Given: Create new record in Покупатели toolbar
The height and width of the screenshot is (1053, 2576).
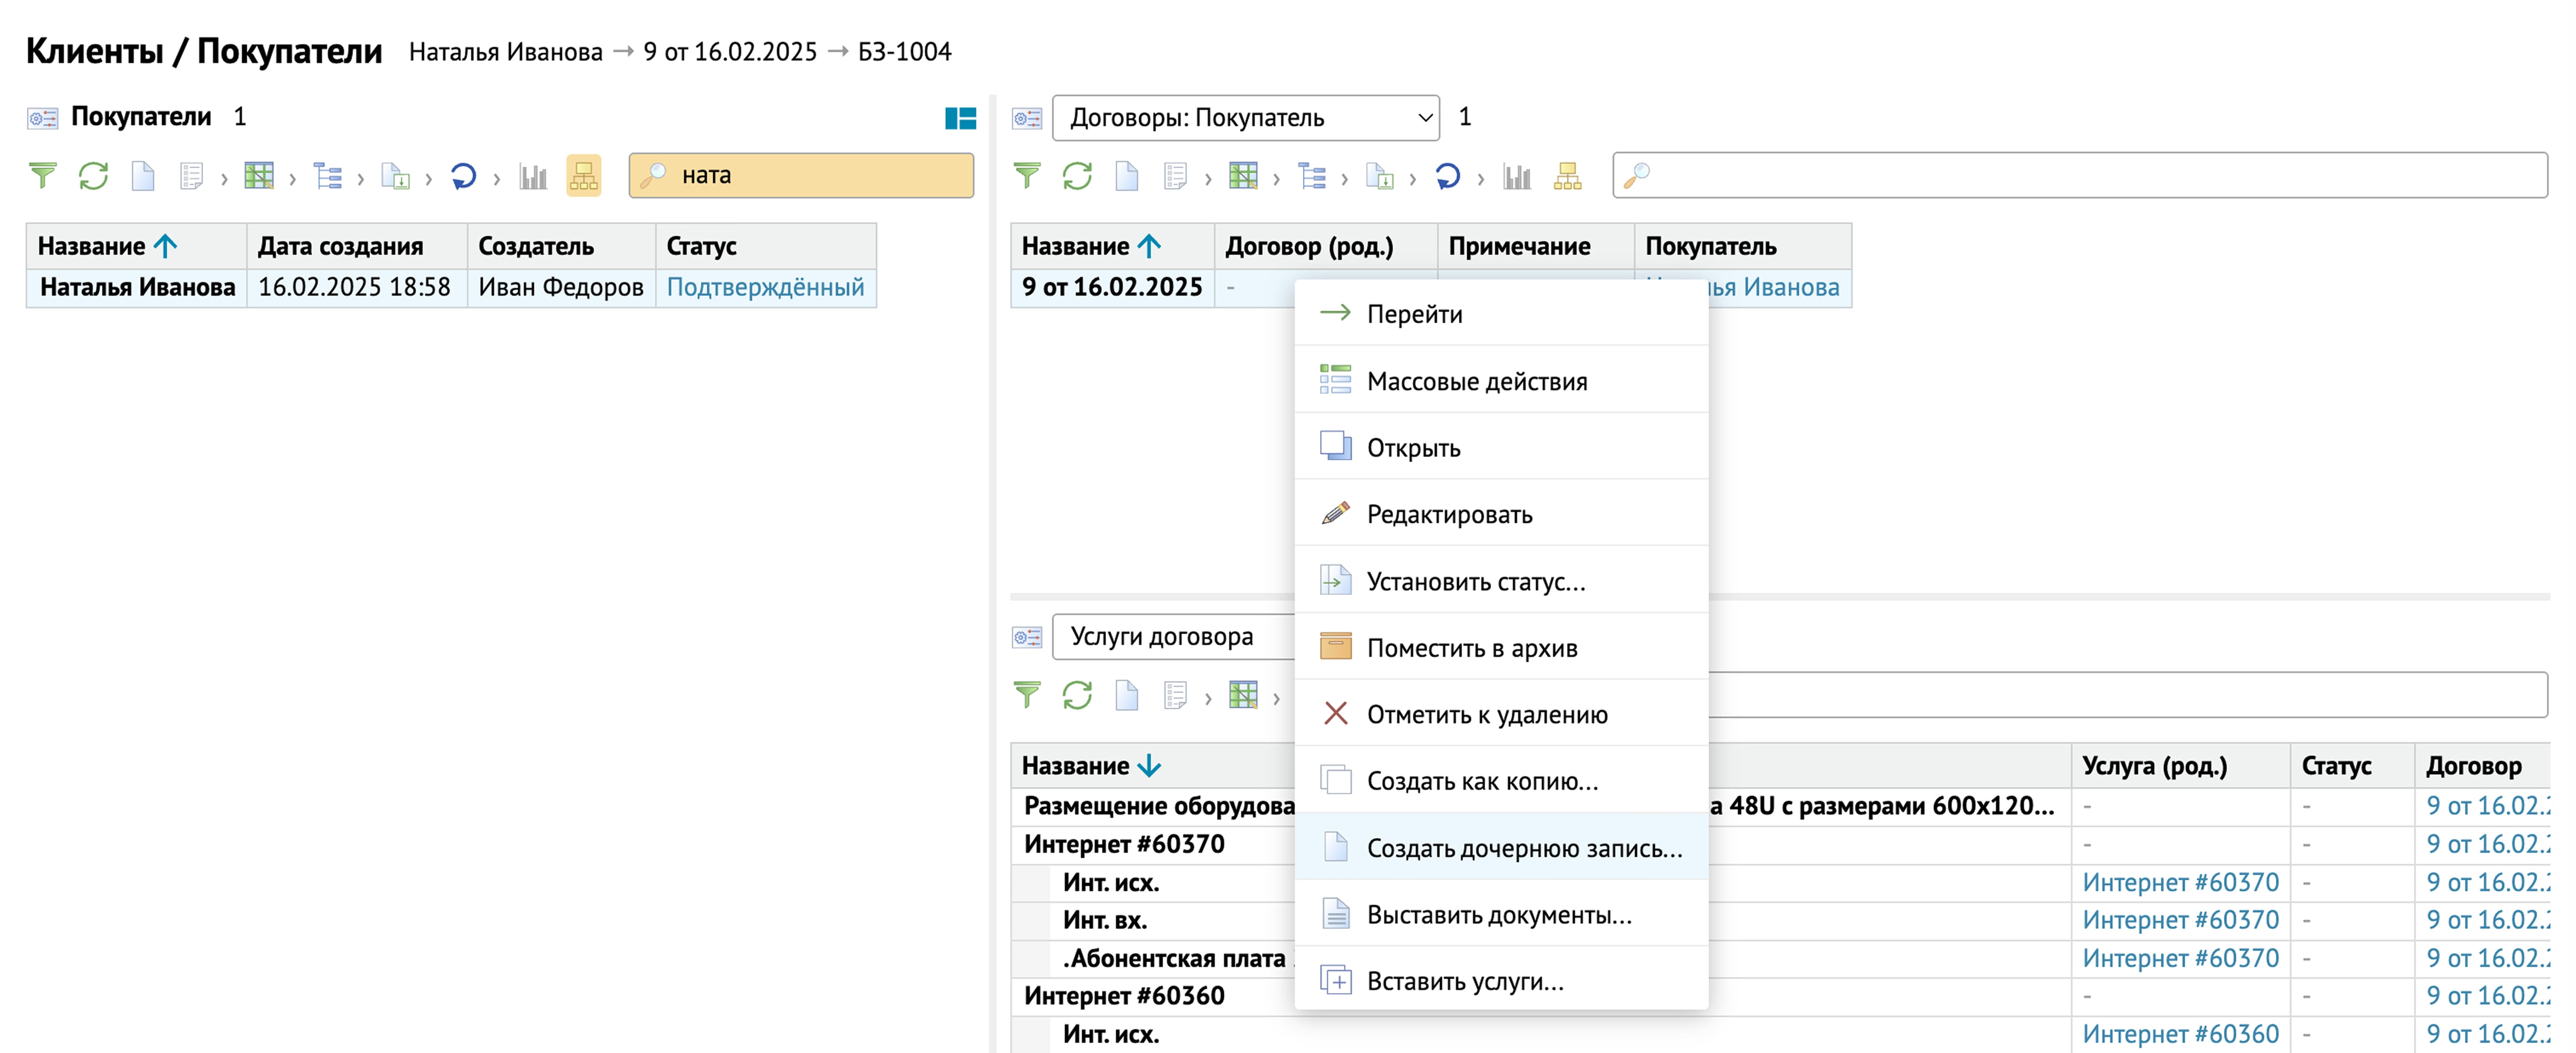Looking at the screenshot, I should click(143, 176).
